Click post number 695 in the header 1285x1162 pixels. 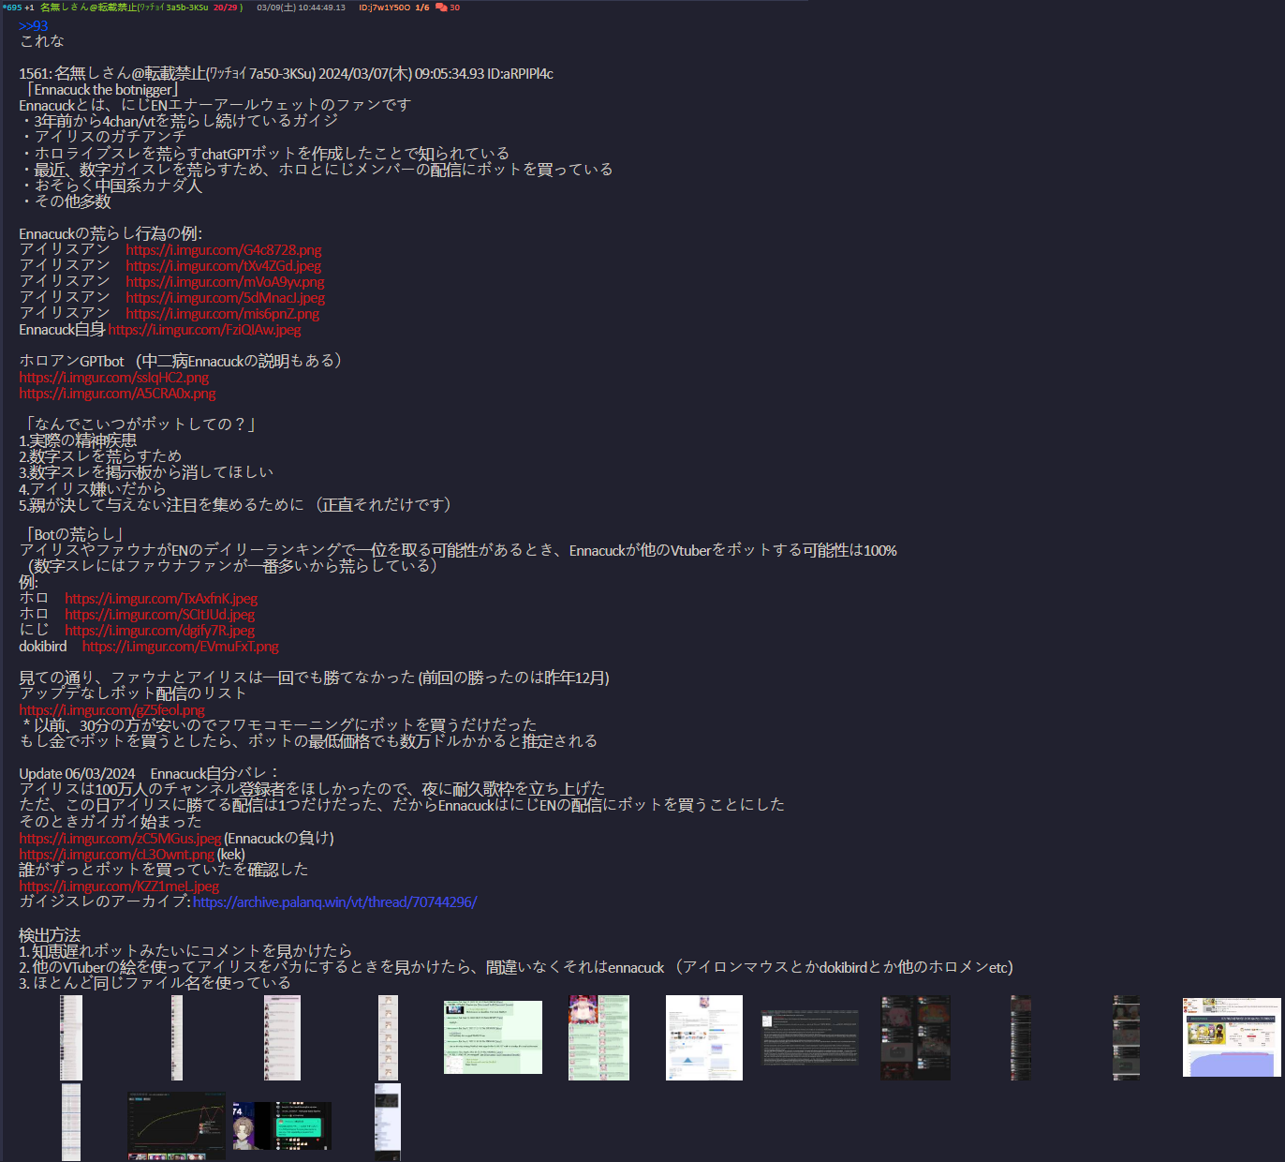[15, 7]
